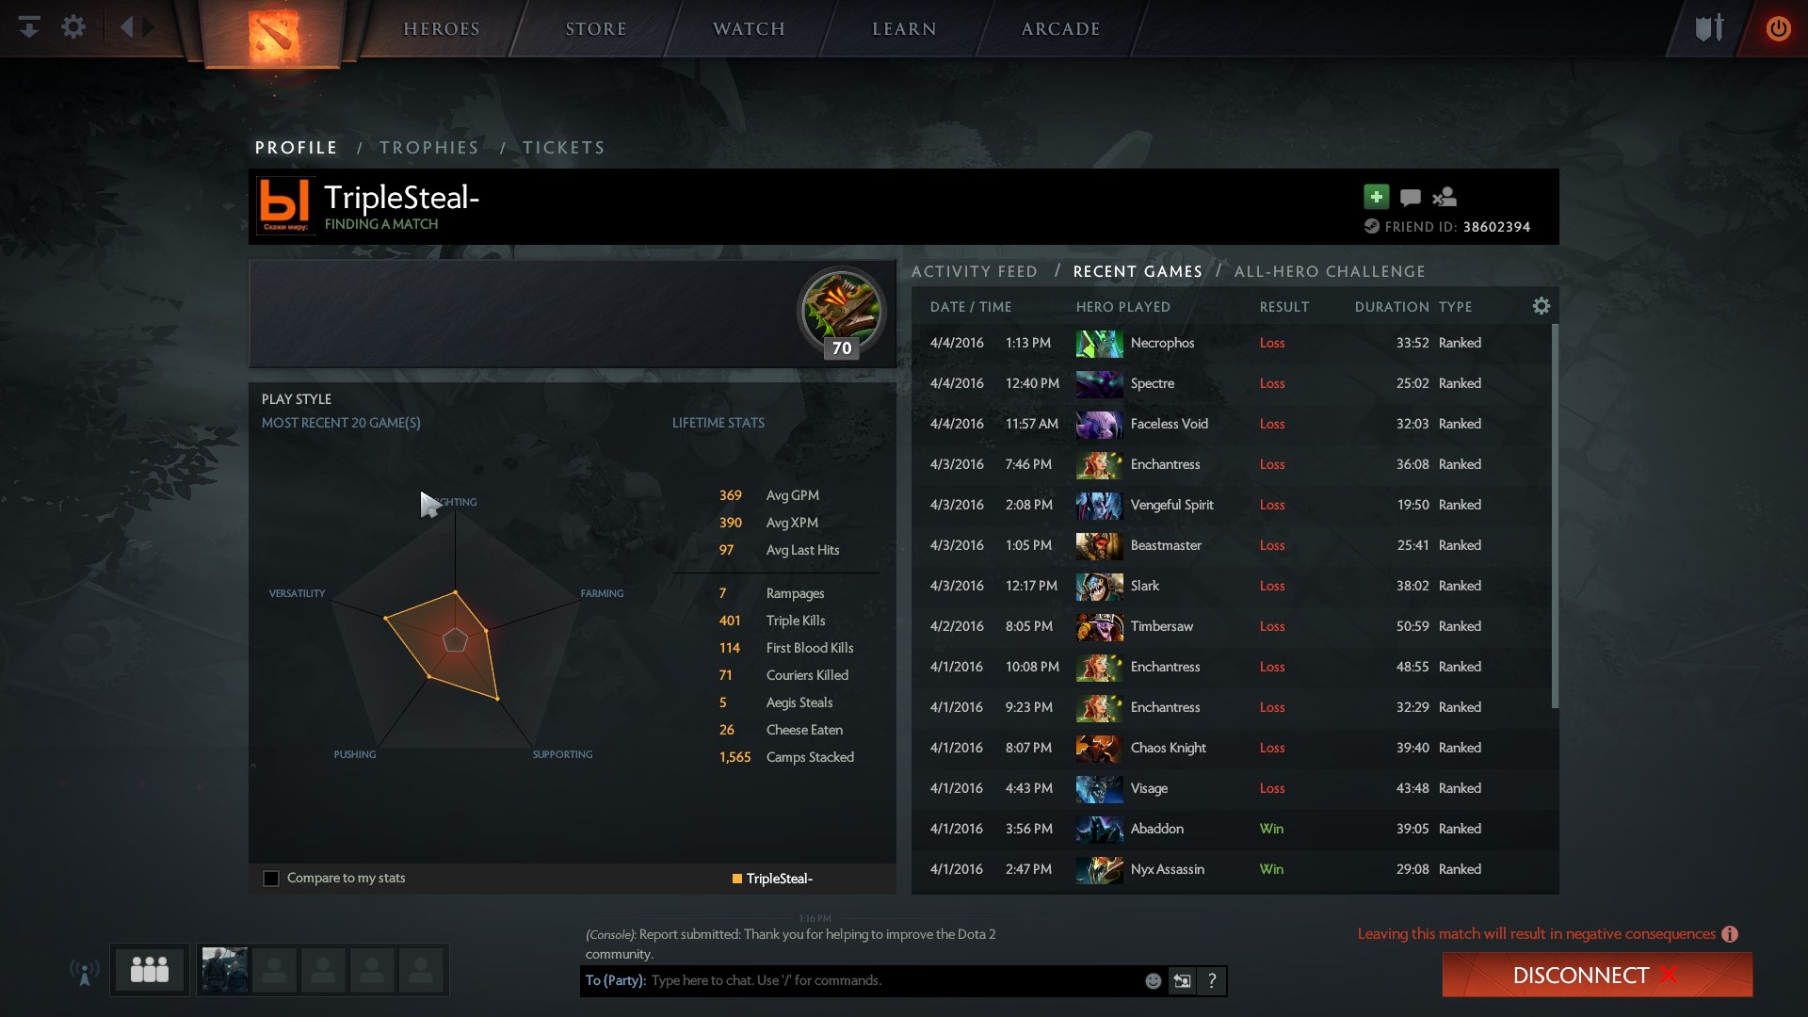Click the party chat input field
Viewport: 1808px width, 1017px height.
click(x=895, y=980)
